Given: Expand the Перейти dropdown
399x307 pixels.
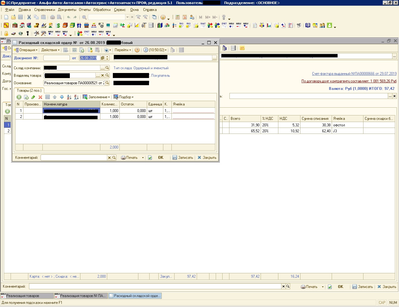Looking at the screenshot, I should coord(123,50).
